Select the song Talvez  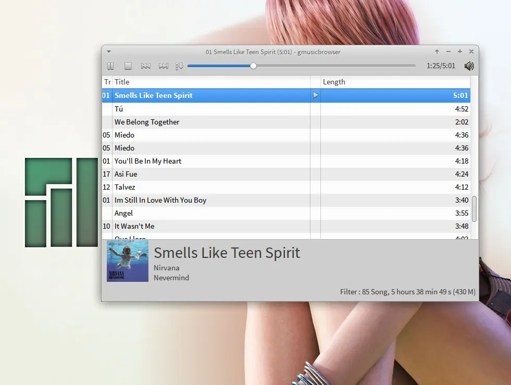click(x=286, y=187)
